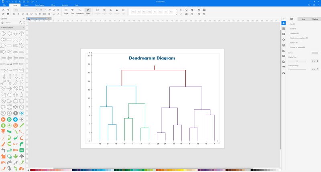
Task: Switch to the Shadow tab in properties
Action: 315,19
